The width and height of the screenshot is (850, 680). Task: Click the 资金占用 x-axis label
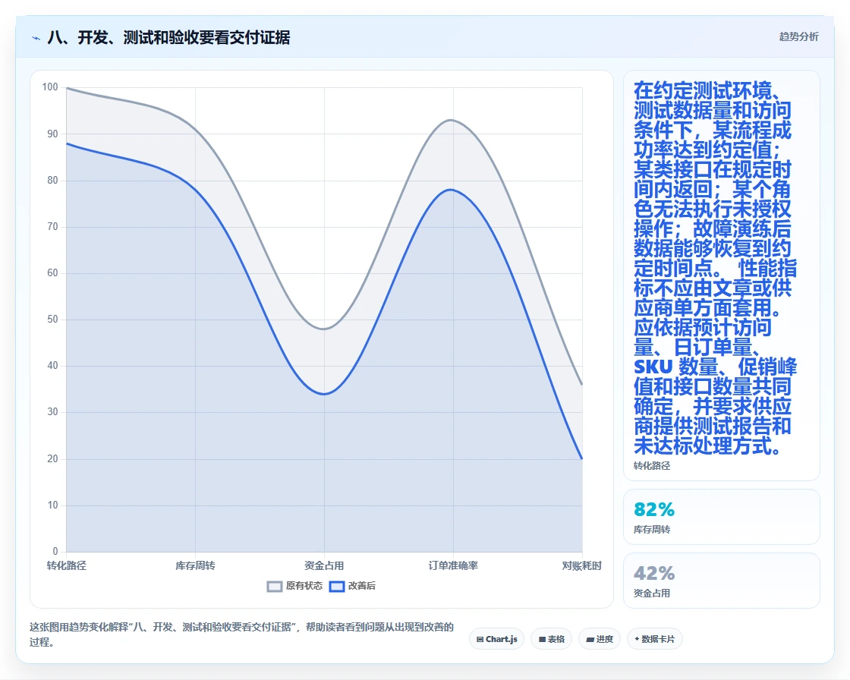(x=324, y=565)
